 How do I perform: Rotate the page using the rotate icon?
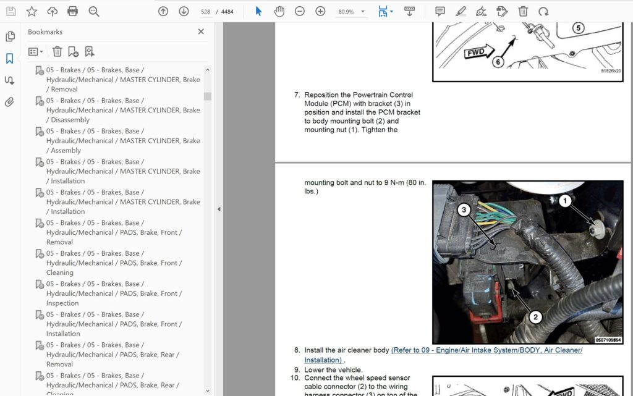click(x=543, y=11)
